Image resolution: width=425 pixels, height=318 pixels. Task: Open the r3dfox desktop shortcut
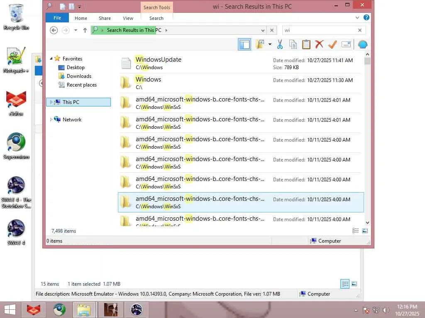point(16,103)
